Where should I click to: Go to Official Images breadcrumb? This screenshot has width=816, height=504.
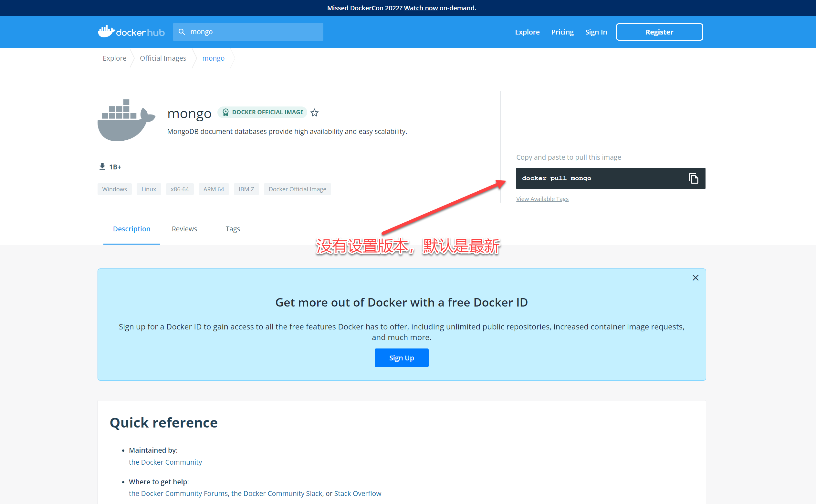pos(163,58)
